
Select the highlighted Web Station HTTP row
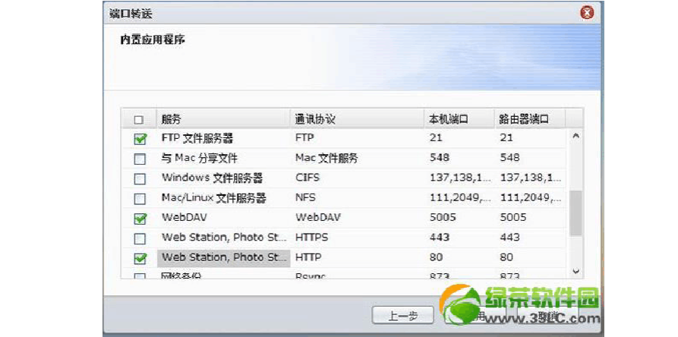(223, 257)
